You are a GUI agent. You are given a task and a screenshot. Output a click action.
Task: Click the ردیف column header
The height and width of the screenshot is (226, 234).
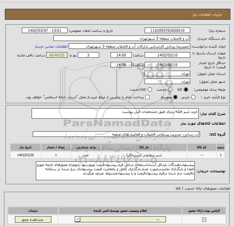(x=221, y=147)
